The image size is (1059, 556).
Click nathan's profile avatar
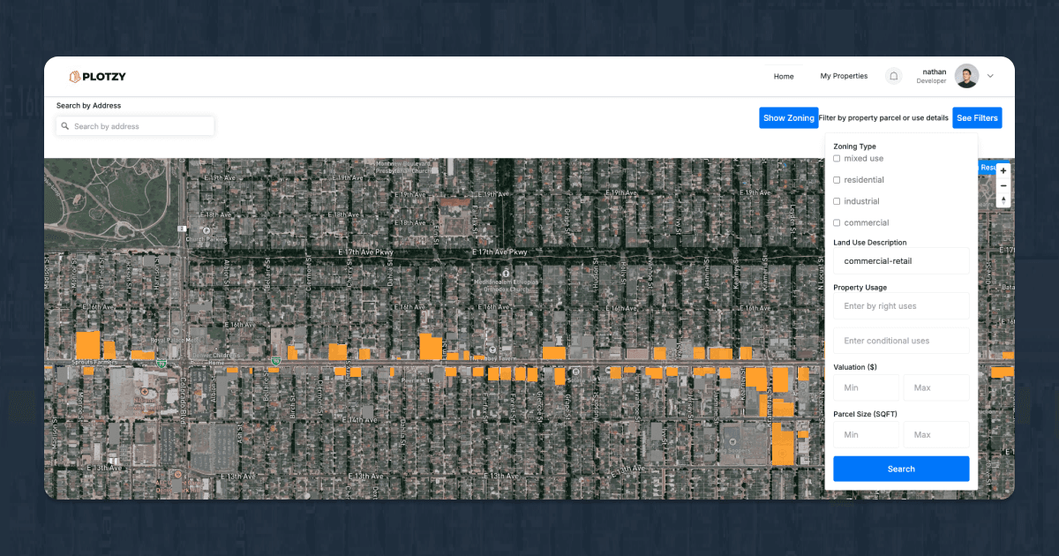pyautogui.click(x=966, y=76)
